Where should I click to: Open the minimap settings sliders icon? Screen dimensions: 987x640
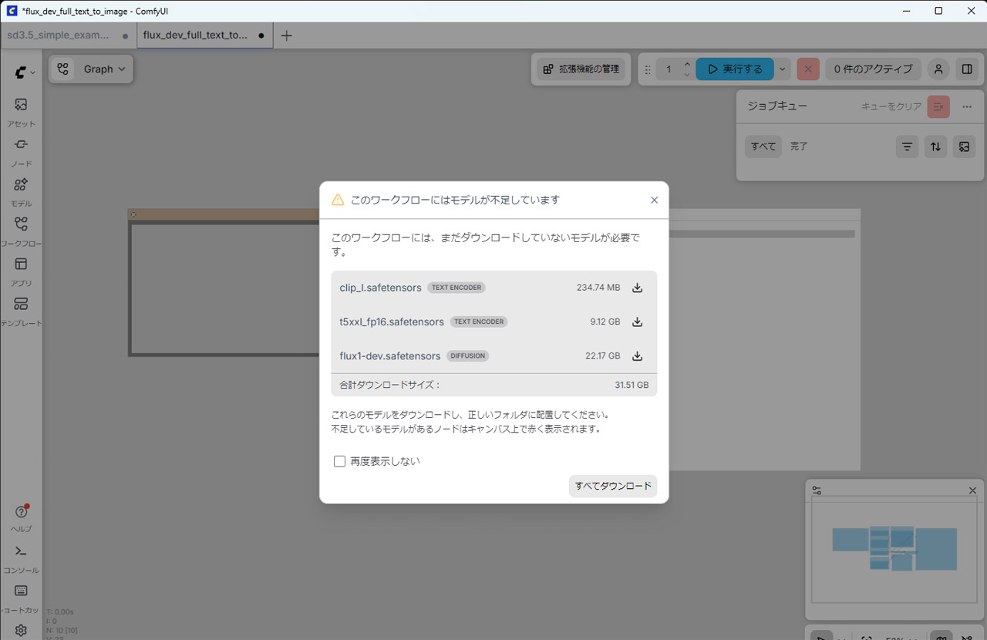click(x=817, y=490)
